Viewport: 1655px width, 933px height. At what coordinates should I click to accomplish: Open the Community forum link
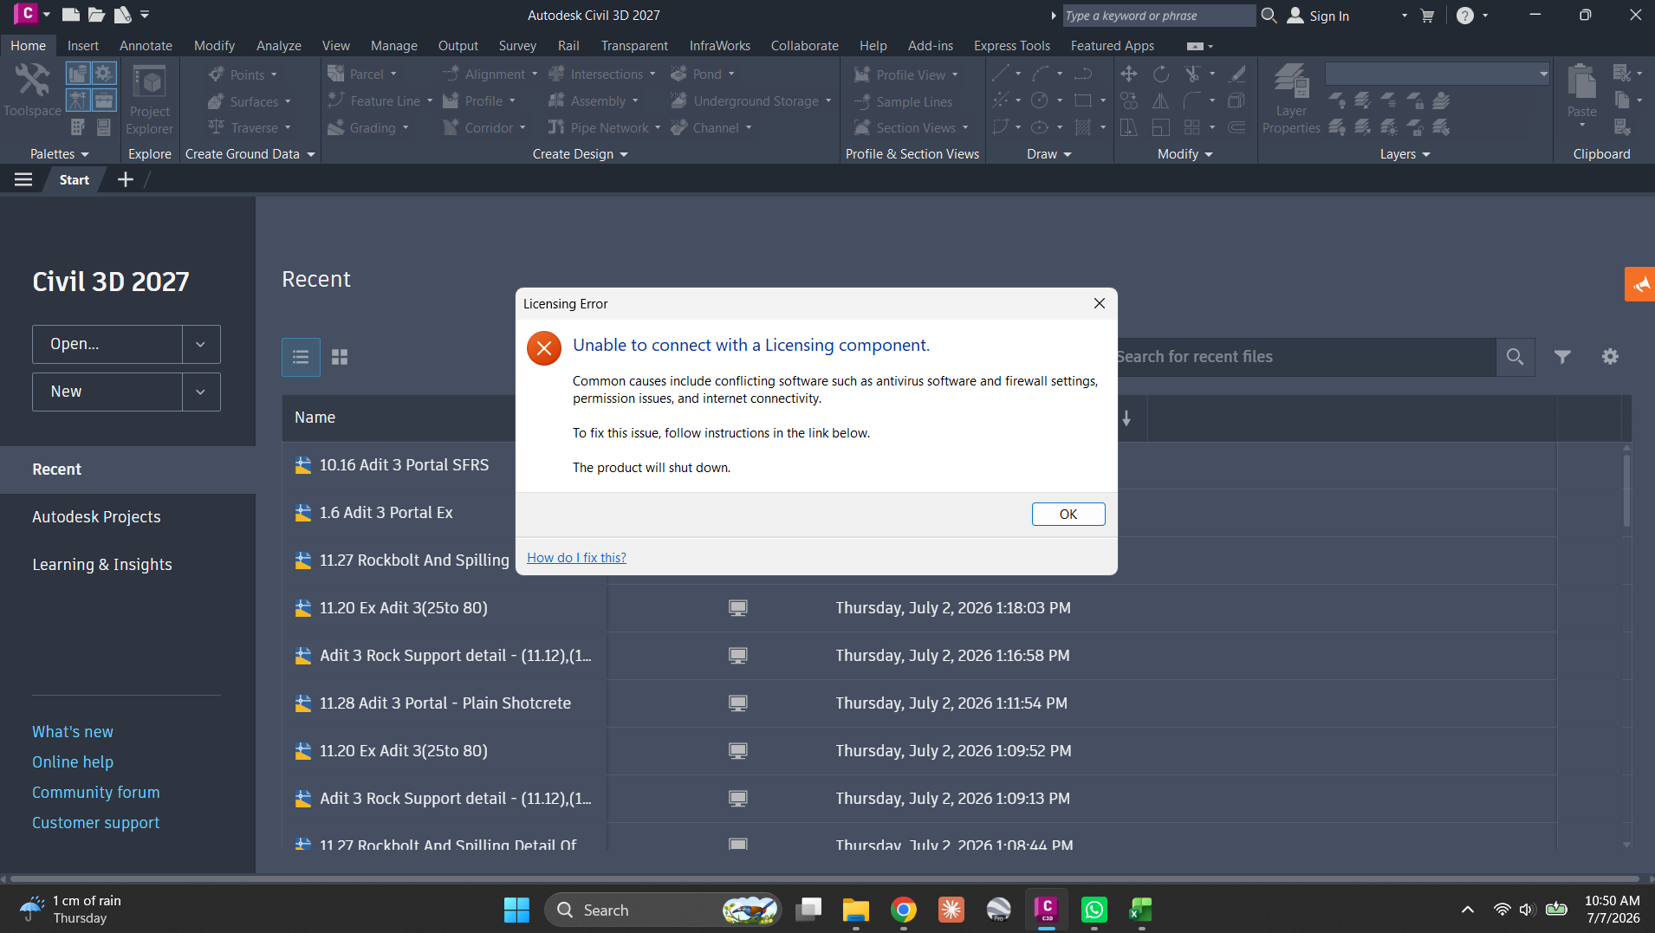96,793
